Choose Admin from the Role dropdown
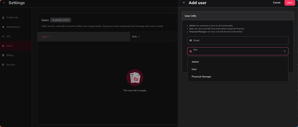The width and height of the screenshot is (298, 127). point(238,62)
